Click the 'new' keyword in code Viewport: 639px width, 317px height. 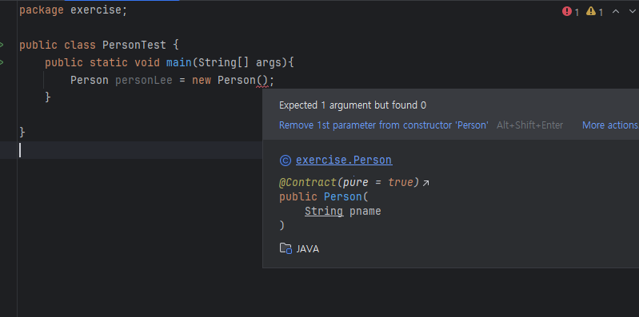click(x=202, y=81)
